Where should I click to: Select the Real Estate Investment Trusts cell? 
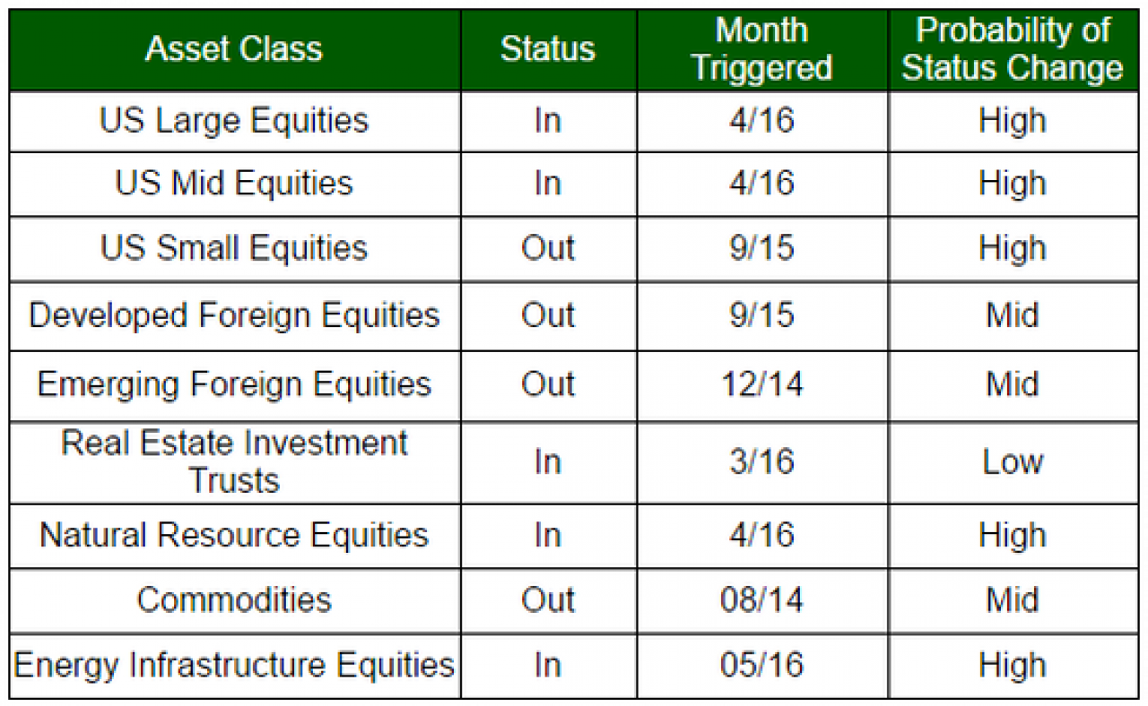(x=234, y=462)
